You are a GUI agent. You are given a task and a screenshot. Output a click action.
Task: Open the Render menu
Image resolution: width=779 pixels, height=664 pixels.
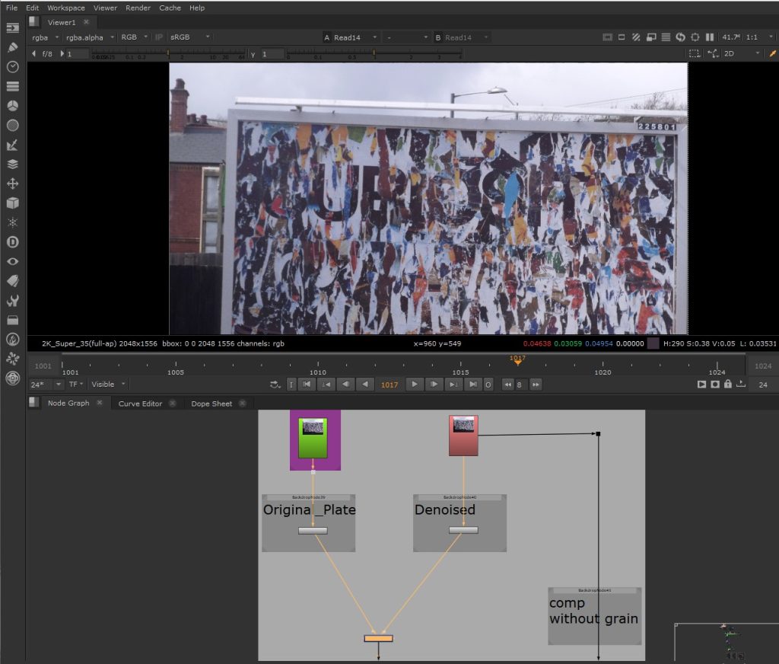tap(138, 8)
